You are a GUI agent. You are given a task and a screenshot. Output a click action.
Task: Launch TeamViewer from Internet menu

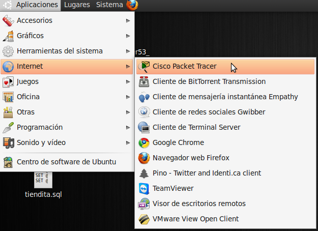coord(225,189)
